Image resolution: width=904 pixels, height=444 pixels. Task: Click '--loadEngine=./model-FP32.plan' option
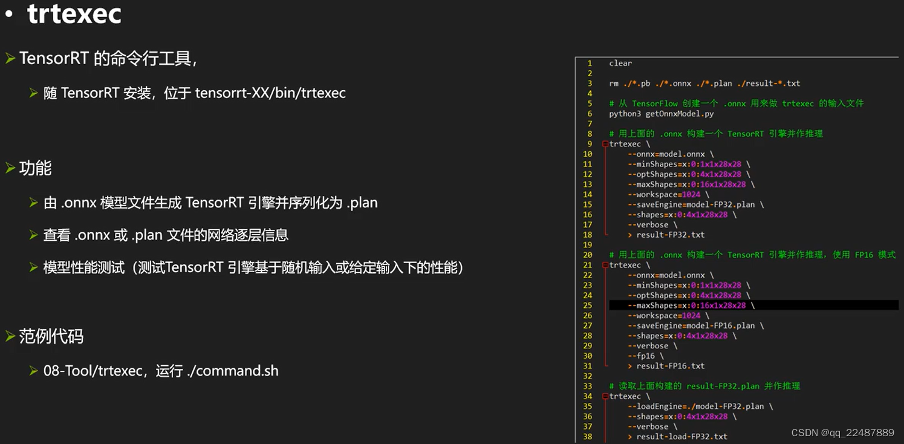coord(700,406)
